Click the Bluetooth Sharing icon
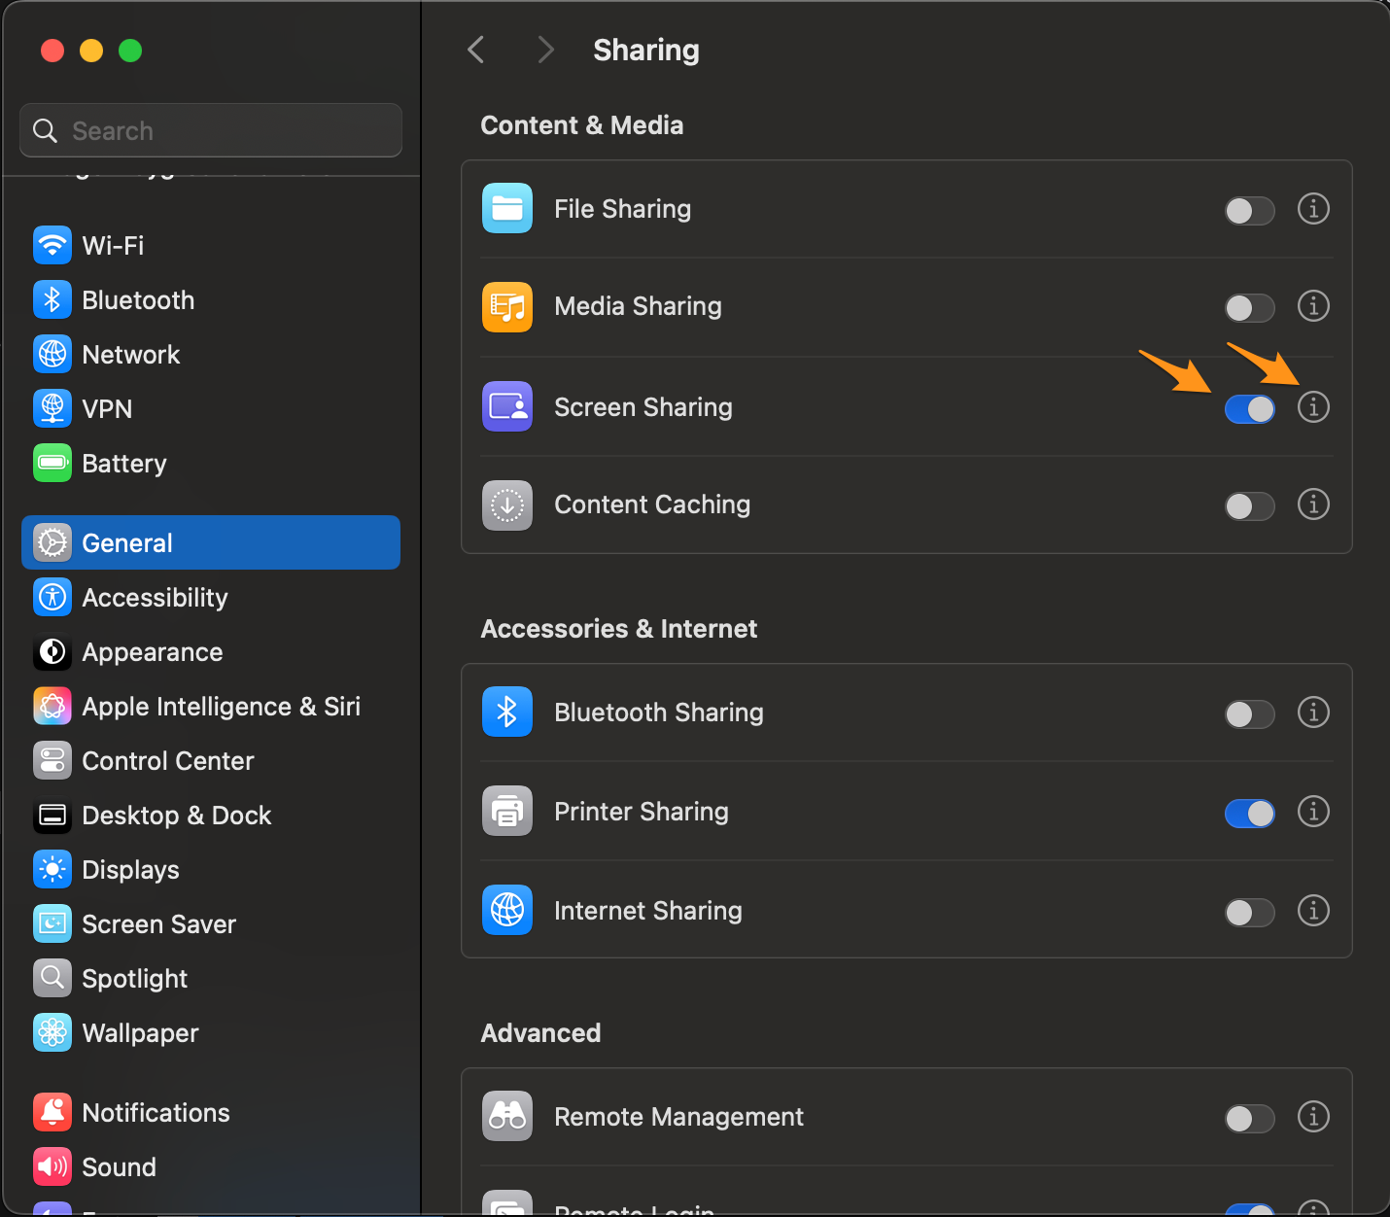Viewport: 1390px width, 1217px height. coord(506,712)
